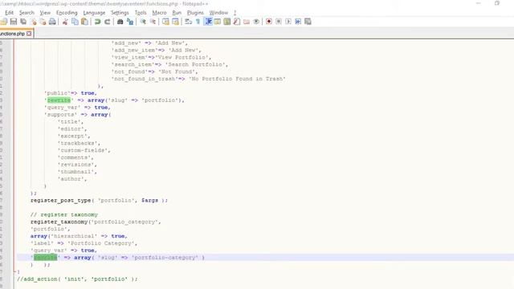Open the Language menu

(x=94, y=13)
